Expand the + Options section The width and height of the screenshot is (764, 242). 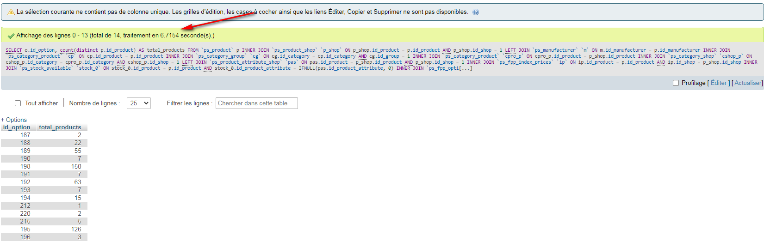point(14,120)
